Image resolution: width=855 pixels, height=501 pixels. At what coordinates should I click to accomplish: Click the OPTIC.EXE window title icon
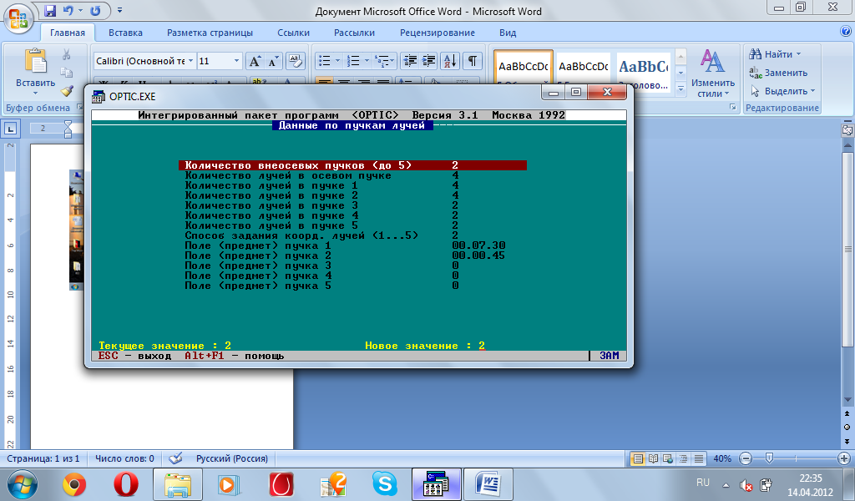pos(99,97)
